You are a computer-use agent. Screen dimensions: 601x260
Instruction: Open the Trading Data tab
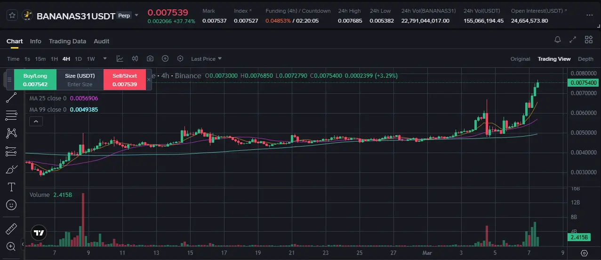pyautogui.click(x=67, y=41)
